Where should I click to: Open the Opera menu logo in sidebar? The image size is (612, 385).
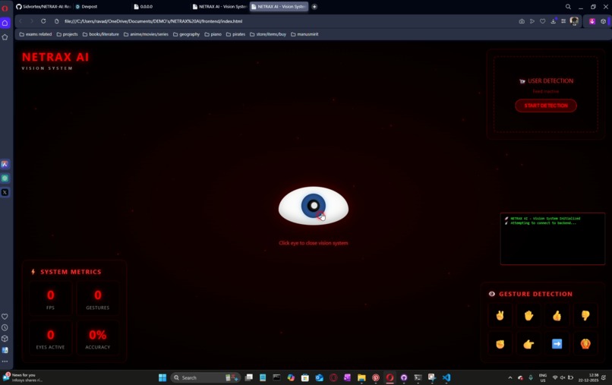click(5, 8)
